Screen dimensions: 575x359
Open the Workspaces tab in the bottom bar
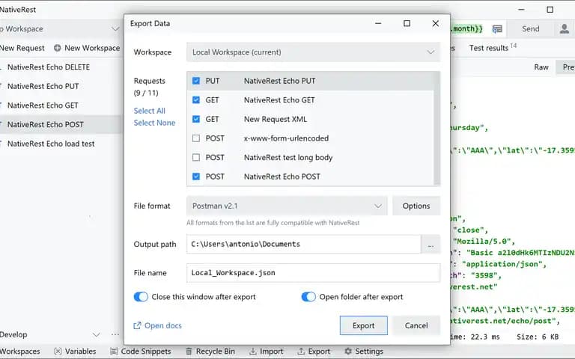click(x=19, y=352)
